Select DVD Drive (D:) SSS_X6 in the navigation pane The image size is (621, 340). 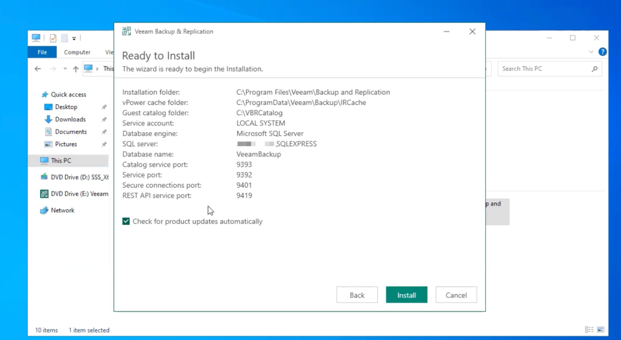coord(74,177)
